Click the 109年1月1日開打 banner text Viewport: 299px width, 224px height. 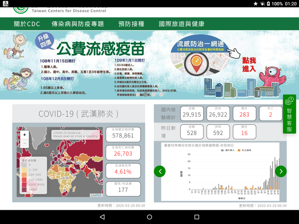coord(130,61)
